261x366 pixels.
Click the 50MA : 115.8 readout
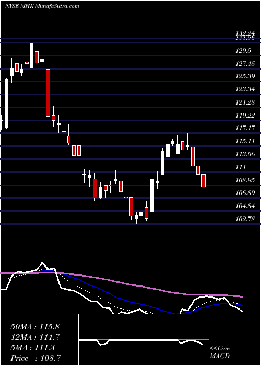(x=35, y=327)
